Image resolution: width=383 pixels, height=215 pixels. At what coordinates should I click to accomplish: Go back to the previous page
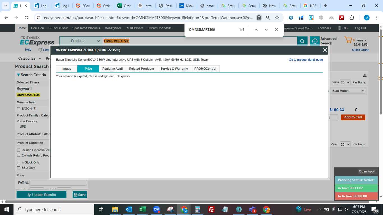click(6, 18)
